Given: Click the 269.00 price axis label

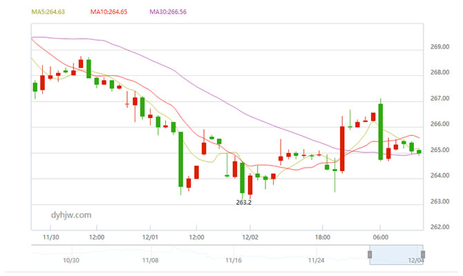Looking at the screenshot, I should (440, 47).
